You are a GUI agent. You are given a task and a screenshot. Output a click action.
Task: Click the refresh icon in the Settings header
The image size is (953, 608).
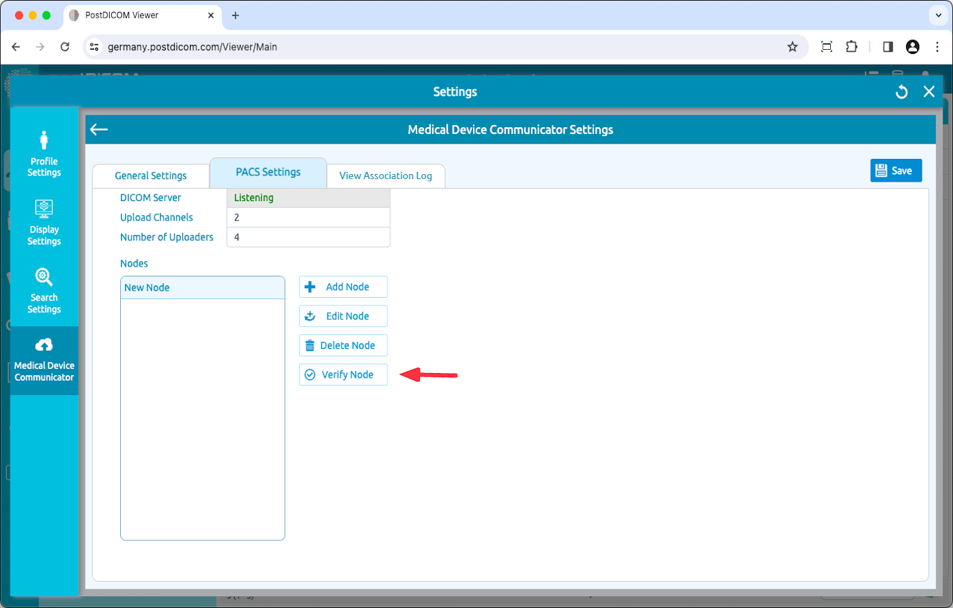pos(901,91)
